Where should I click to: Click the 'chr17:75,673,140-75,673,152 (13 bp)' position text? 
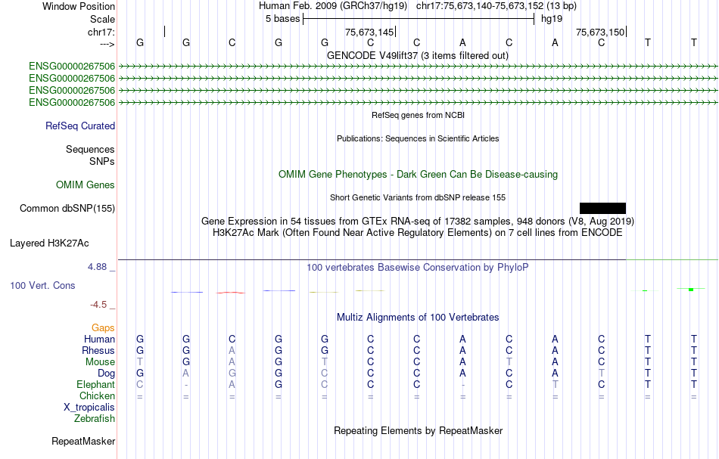click(x=496, y=6)
